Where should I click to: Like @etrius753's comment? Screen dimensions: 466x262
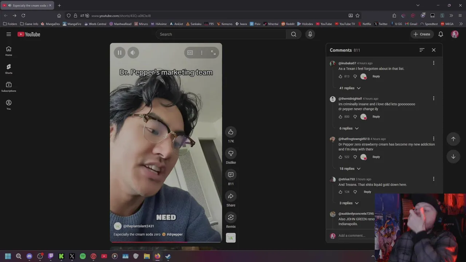[340, 192]
